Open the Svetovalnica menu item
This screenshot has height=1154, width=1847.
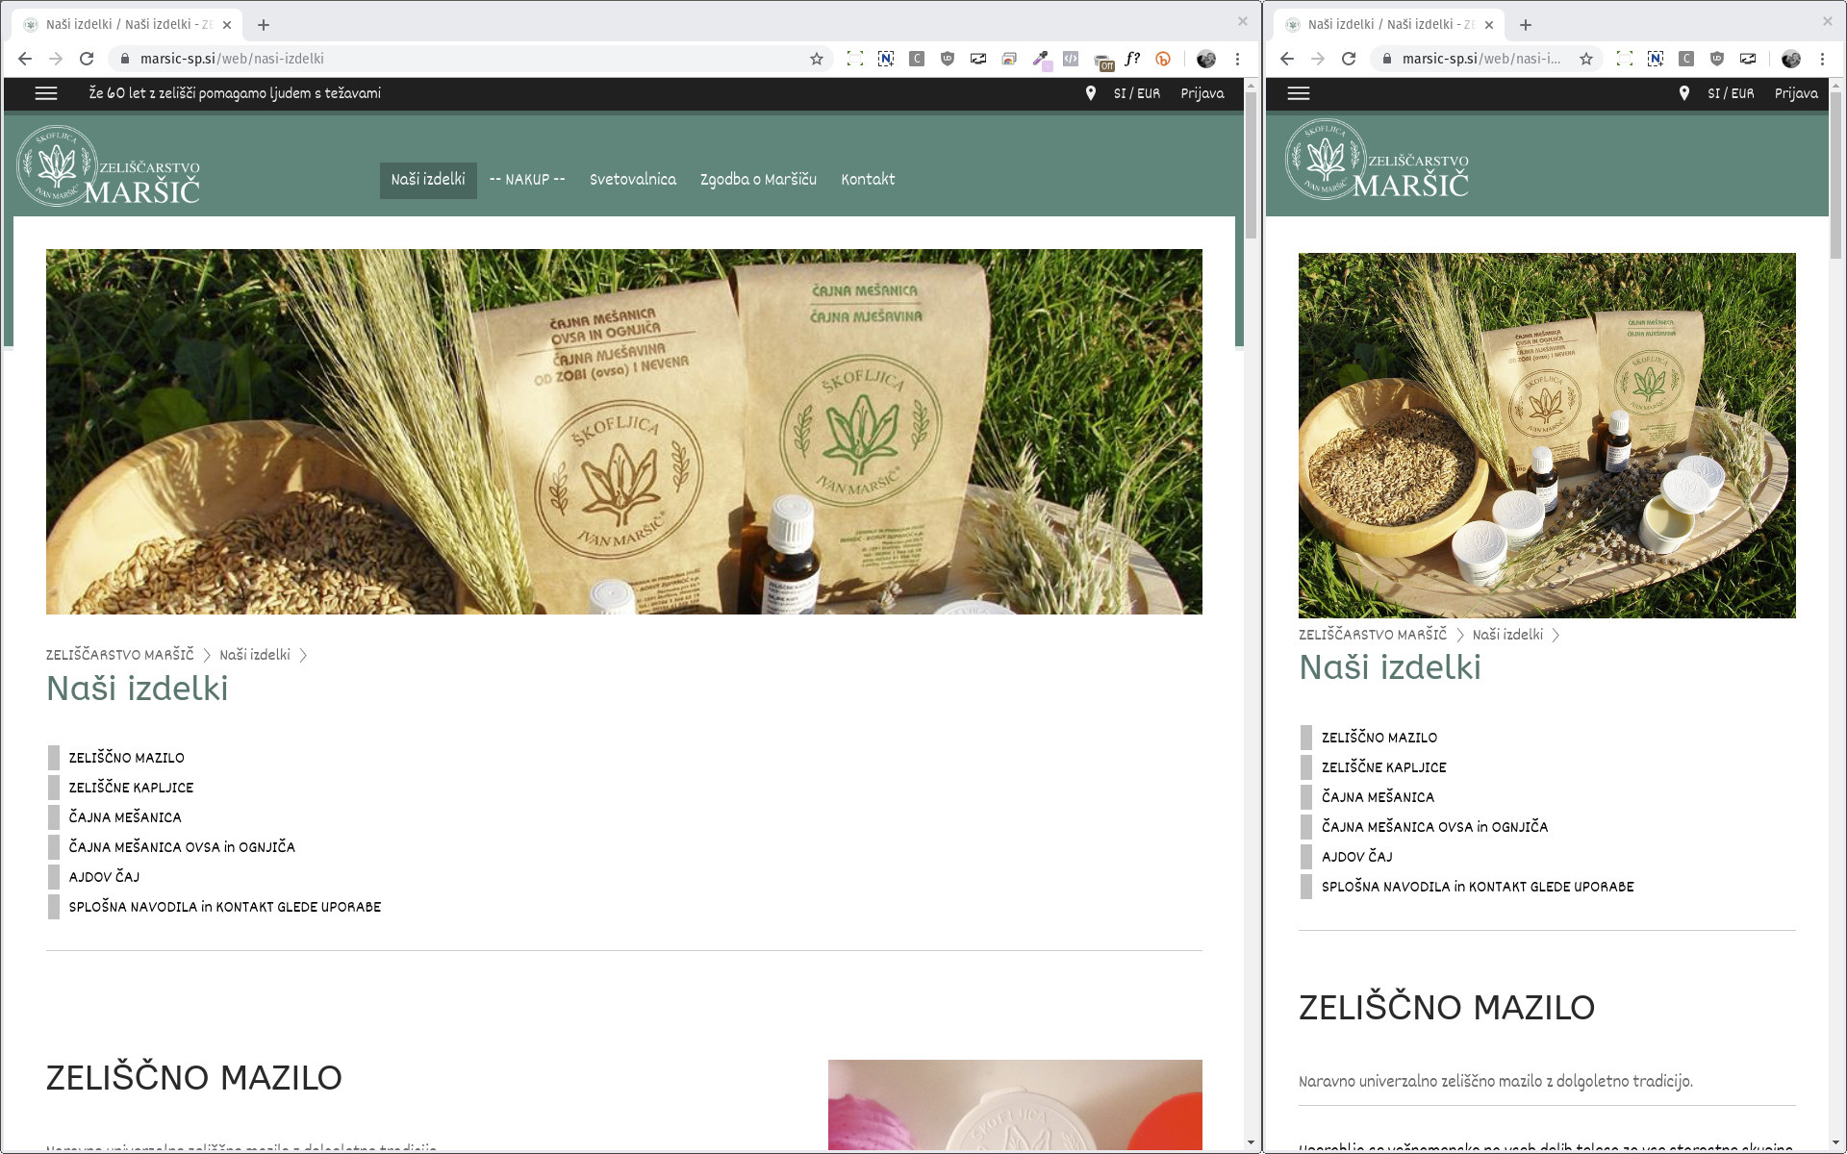(632, 180)
